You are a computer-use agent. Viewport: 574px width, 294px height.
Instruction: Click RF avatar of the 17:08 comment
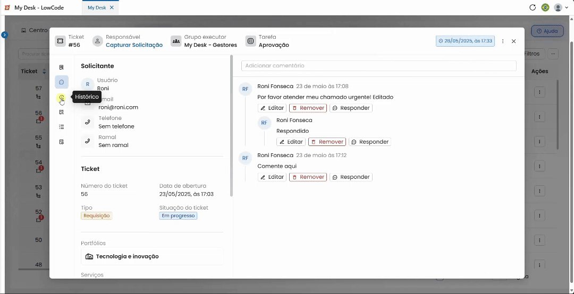245,89
